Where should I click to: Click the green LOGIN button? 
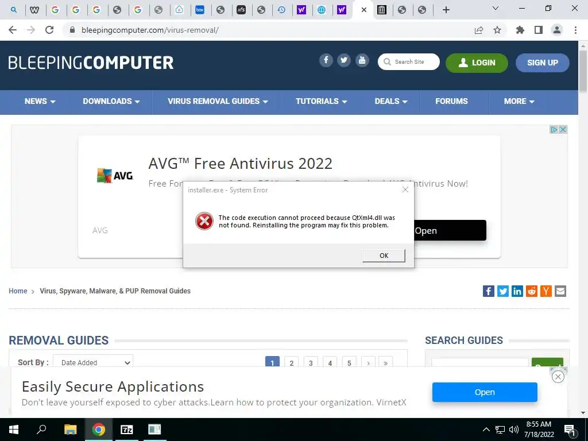coord(477,63)
